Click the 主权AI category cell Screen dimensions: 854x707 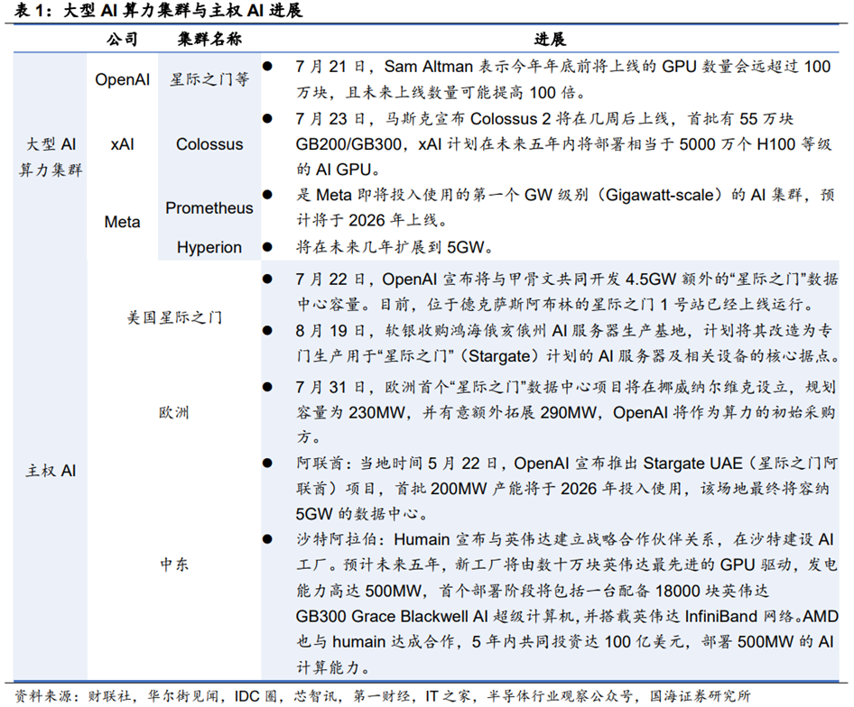[x=51, y=471]
